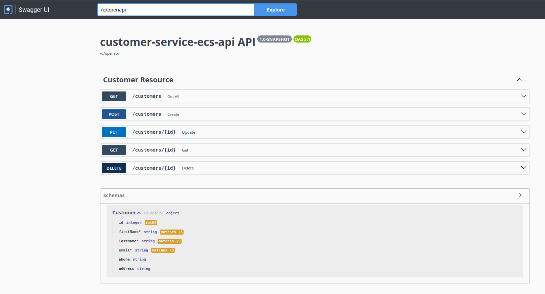Click the int64 format badge on id
Image resolution: width=545 pixels, height=294 pixels.
tap(151, 223)
